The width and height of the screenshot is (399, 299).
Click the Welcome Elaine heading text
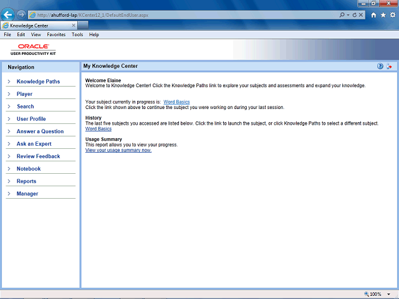(x=103, y=80)
